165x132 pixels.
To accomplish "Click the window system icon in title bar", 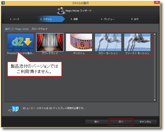I will [x=3, y=3].
